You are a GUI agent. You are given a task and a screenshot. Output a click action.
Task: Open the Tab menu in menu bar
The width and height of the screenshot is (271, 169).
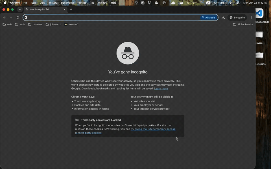tap(92, 3)
